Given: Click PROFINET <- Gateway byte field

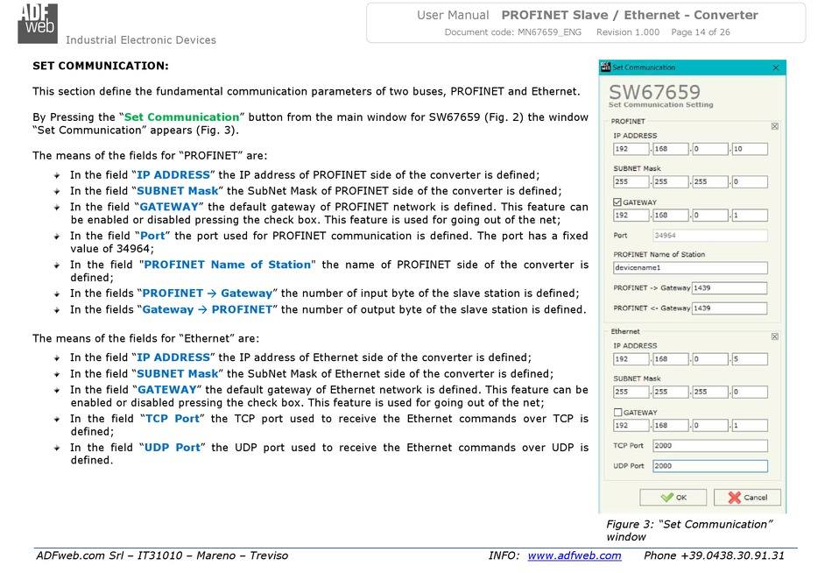Looking at the screenshot, I should [x=730, y=308].
